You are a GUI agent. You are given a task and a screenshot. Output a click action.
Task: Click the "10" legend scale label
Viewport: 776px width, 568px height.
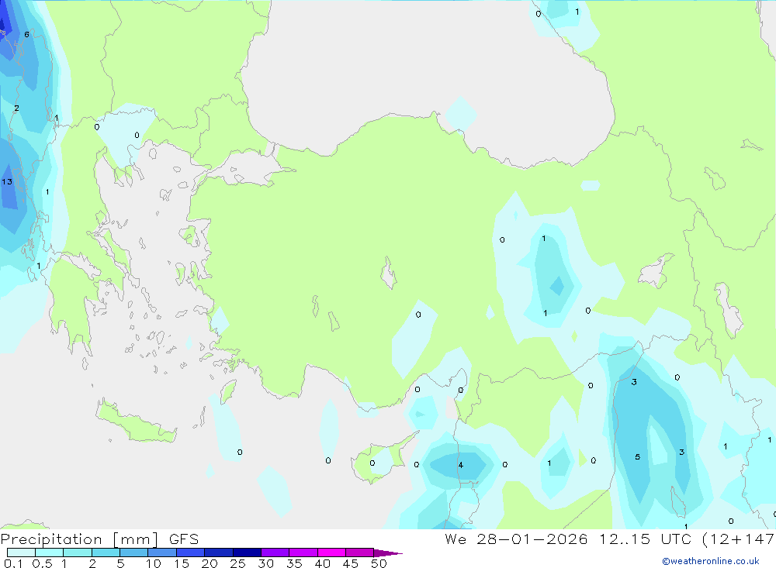pos(154,563)
